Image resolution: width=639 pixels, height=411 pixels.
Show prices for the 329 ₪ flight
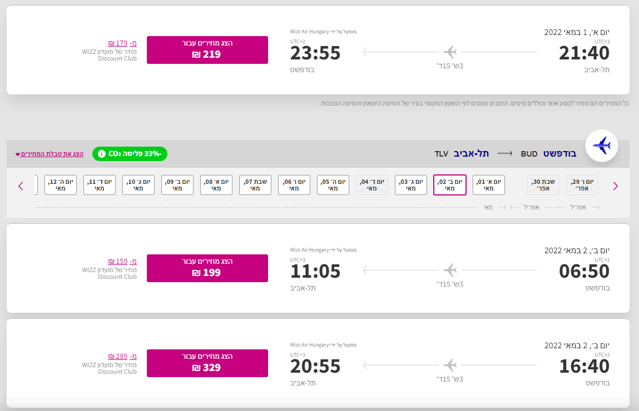point(207,363)
